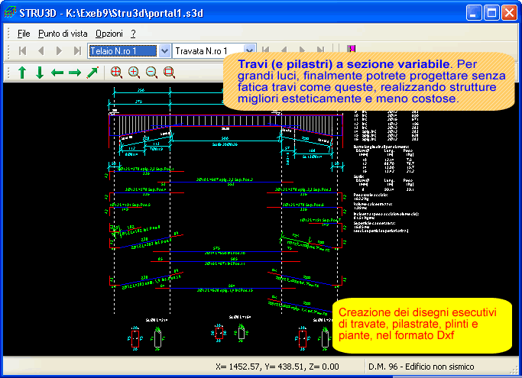
Task: Go to first frame navigation button
Action: 22,51
